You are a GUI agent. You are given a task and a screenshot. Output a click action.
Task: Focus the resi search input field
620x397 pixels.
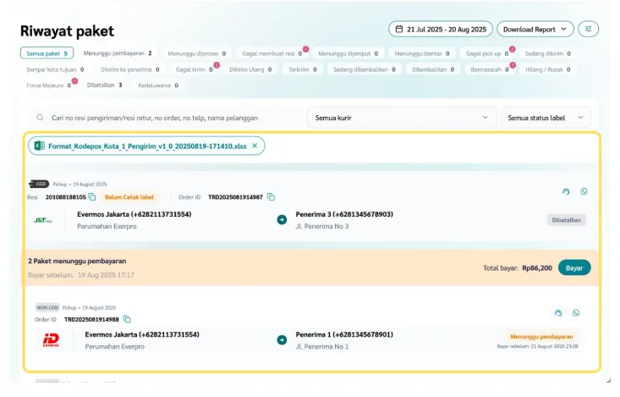[x=165, y=118]
